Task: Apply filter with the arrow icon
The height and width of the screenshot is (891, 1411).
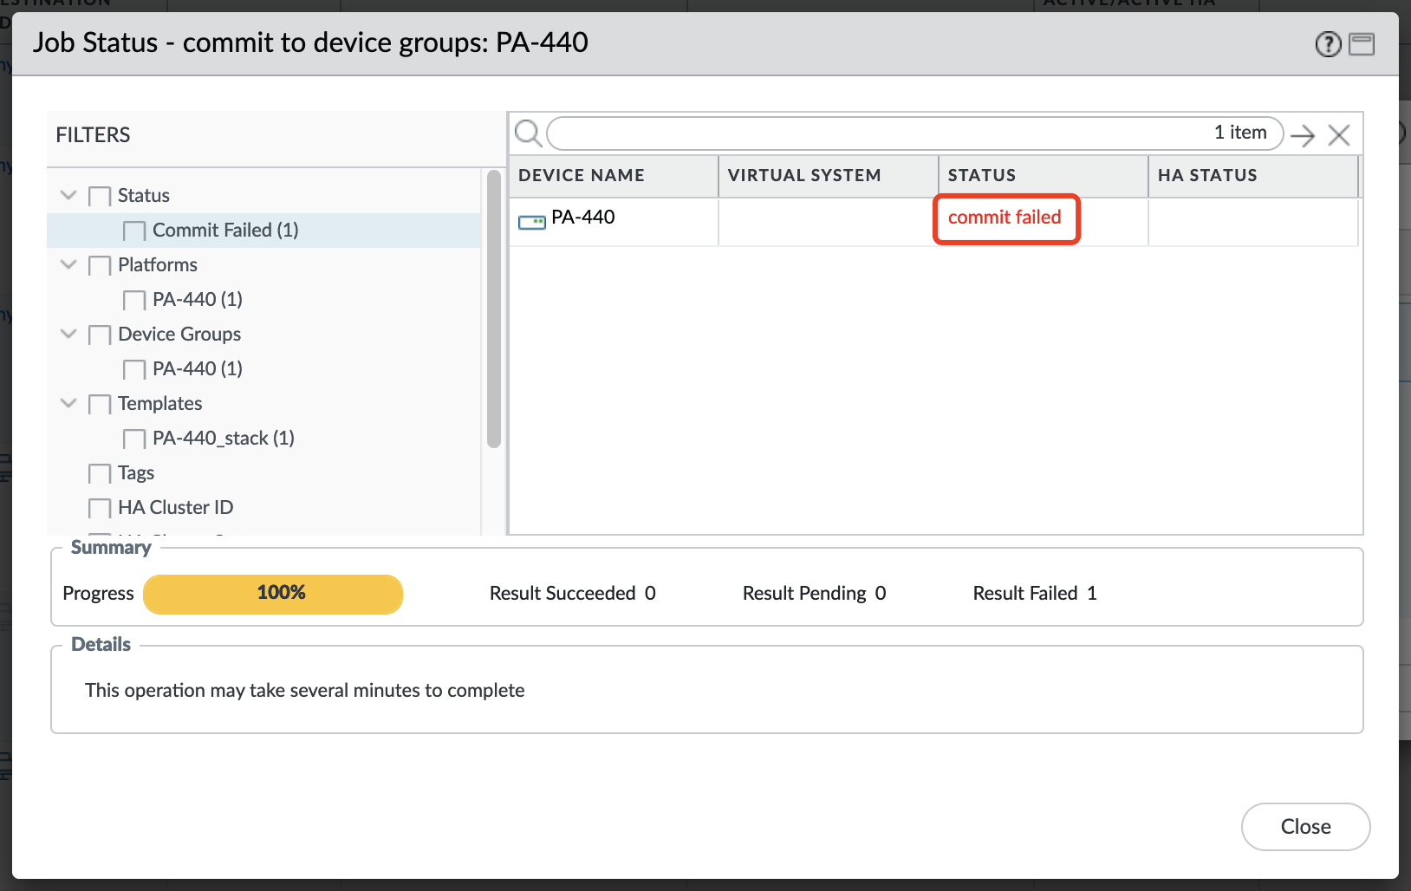Action: (1302, 135)
